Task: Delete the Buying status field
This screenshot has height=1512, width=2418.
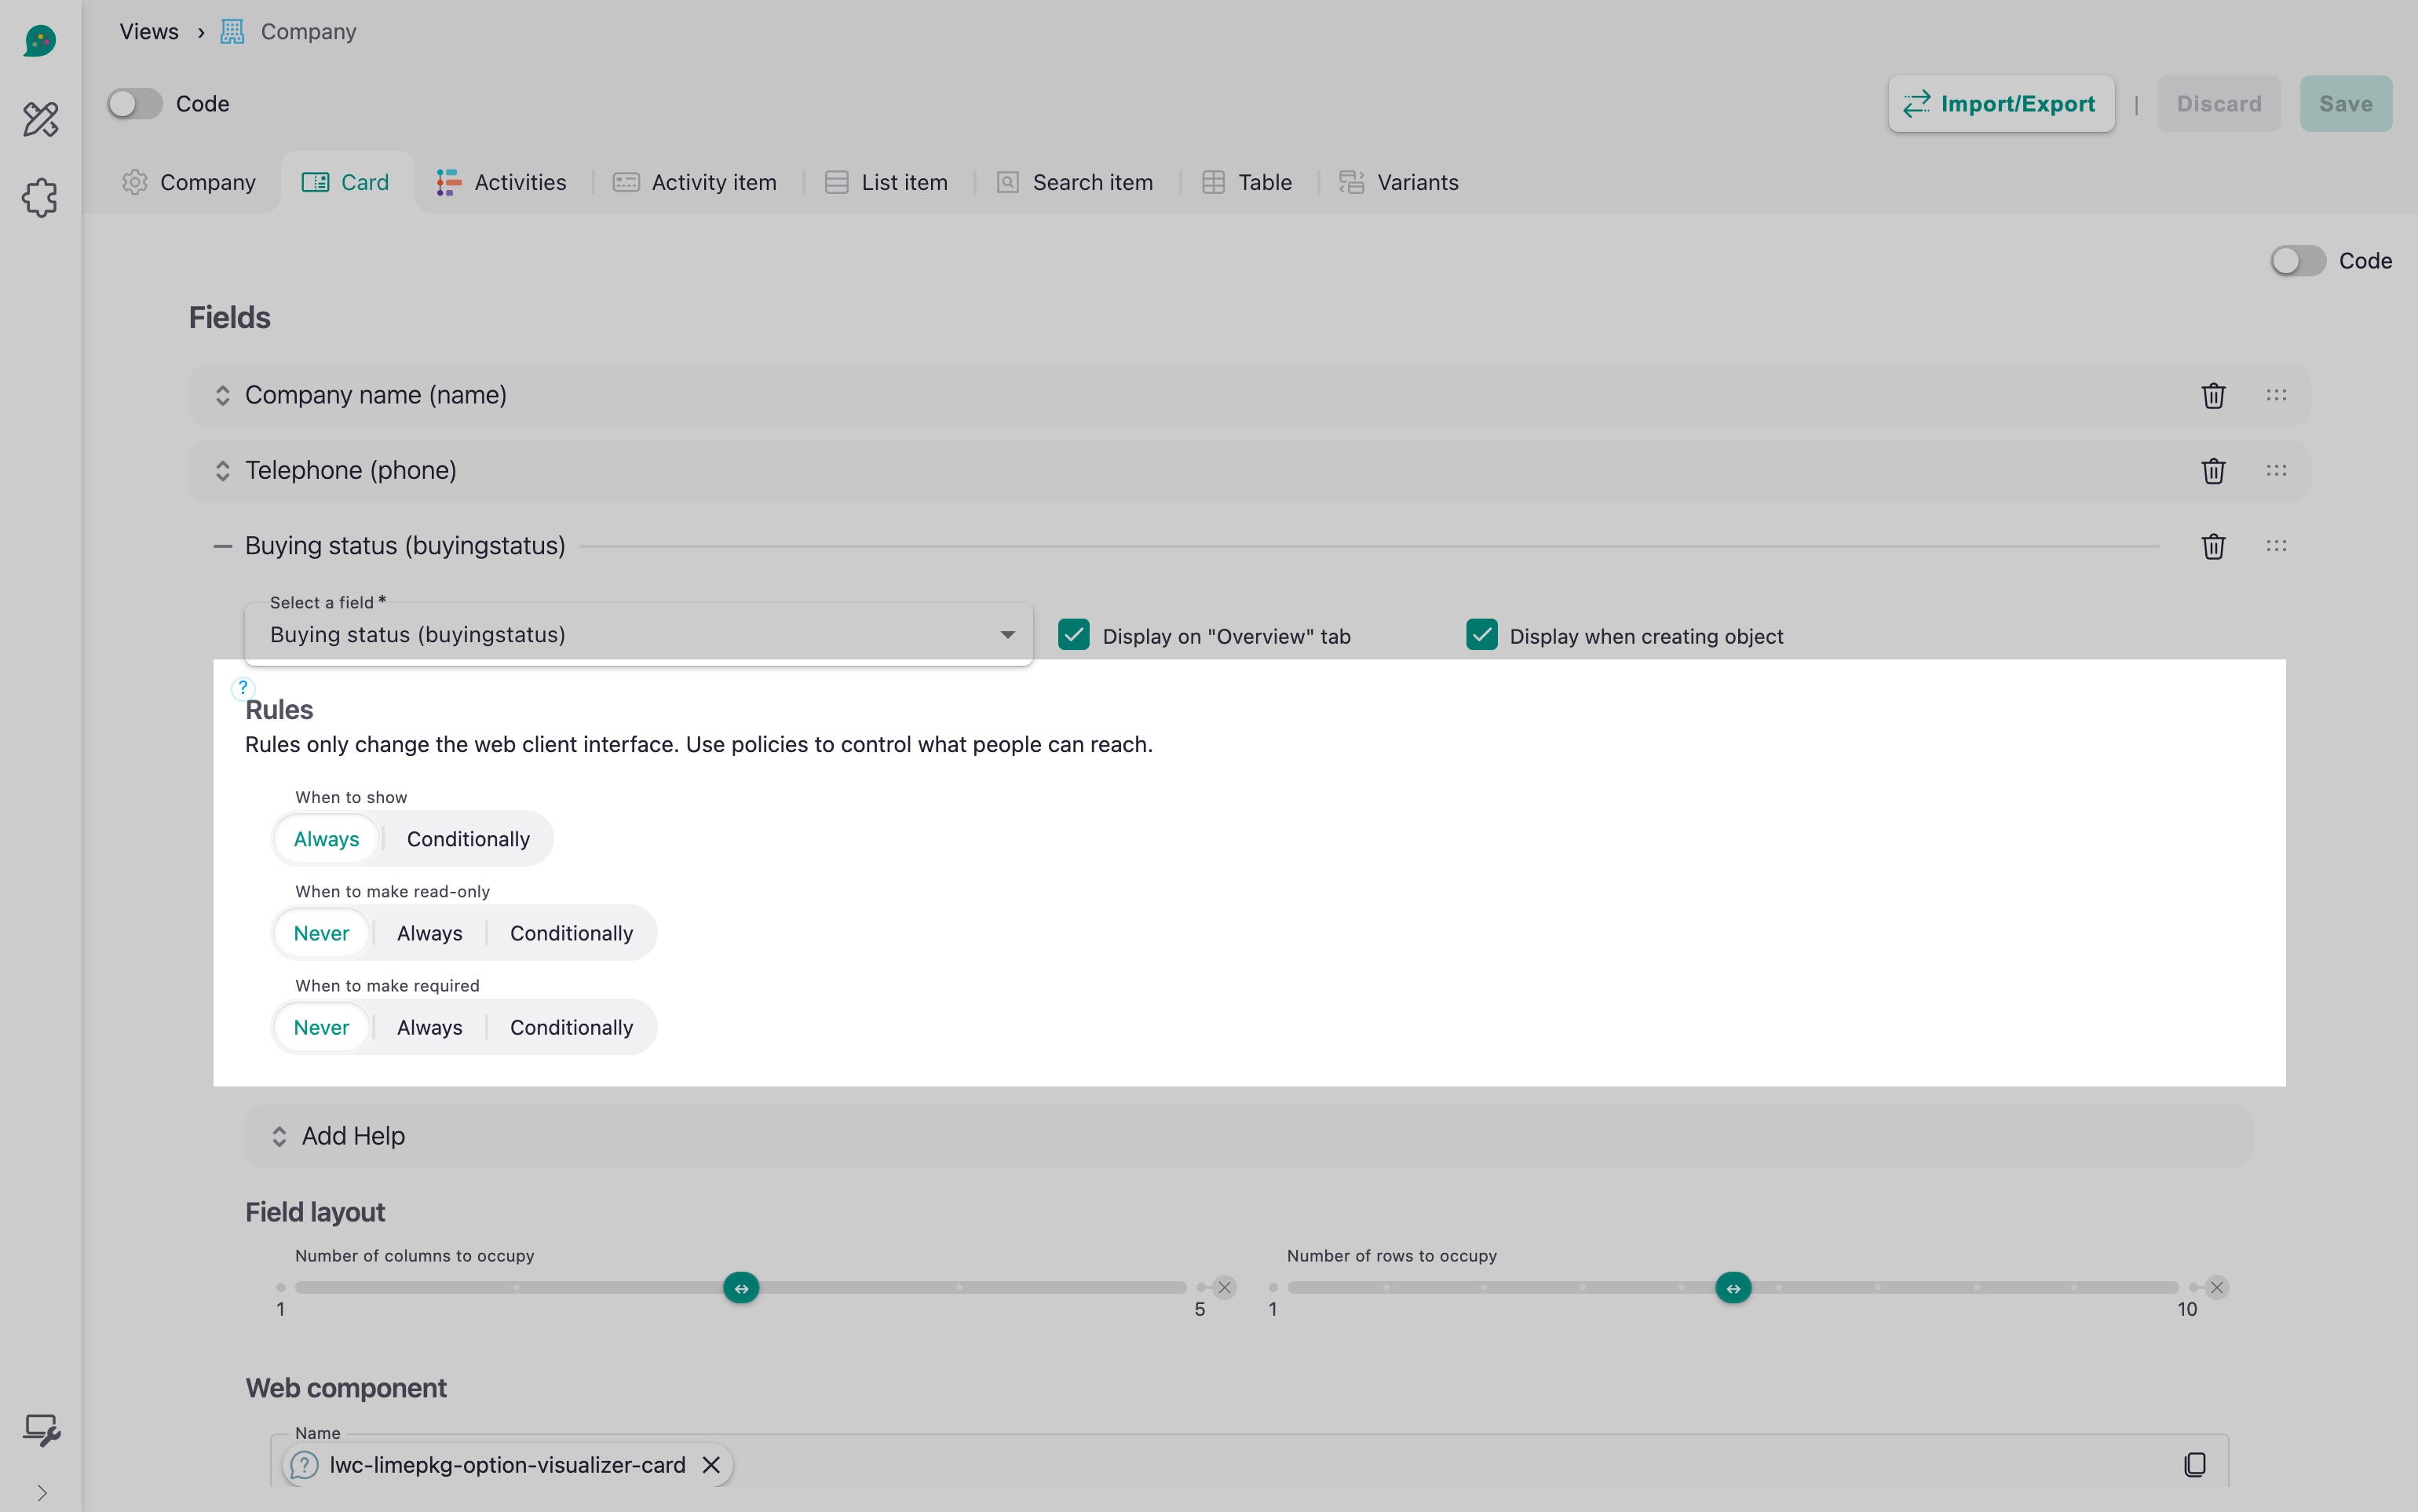Action: tap(2213, 546)
